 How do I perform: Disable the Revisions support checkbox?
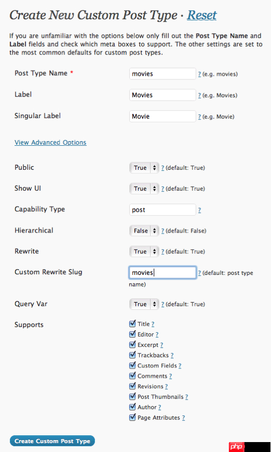(x=132, y=386)
